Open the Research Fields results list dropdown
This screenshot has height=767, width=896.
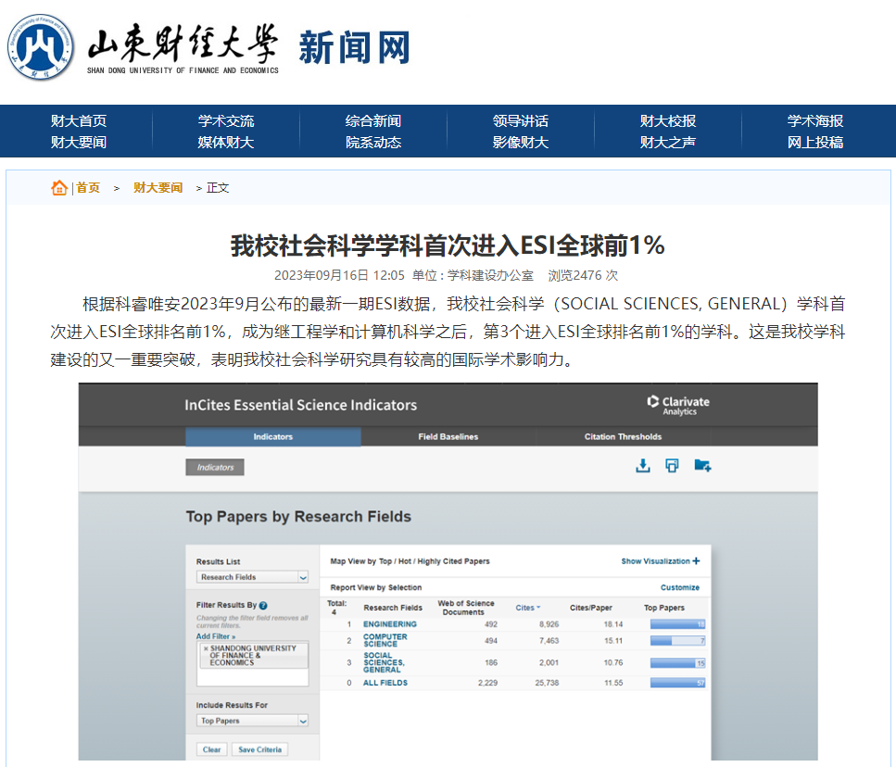pos(252,577)
